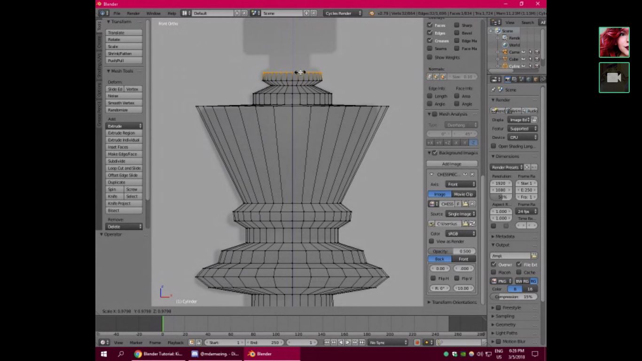Add render preset plus icon
Viewport: 642px width, 361px height.
tap(527, 167)
